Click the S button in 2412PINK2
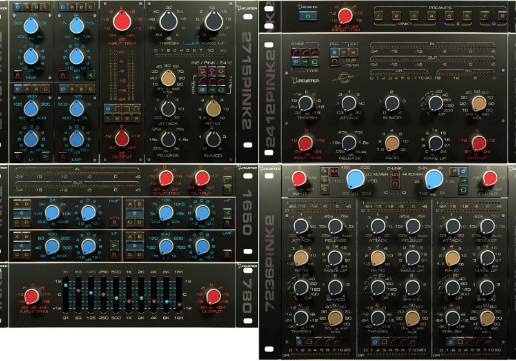Viewport: 516px width, 361px height. click(353, 52)
